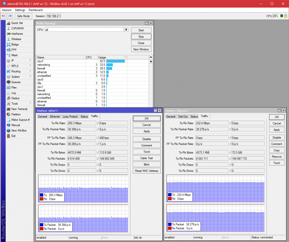
Task: Open the sort dropdown in the Profile list header
Action: [151, 57]
